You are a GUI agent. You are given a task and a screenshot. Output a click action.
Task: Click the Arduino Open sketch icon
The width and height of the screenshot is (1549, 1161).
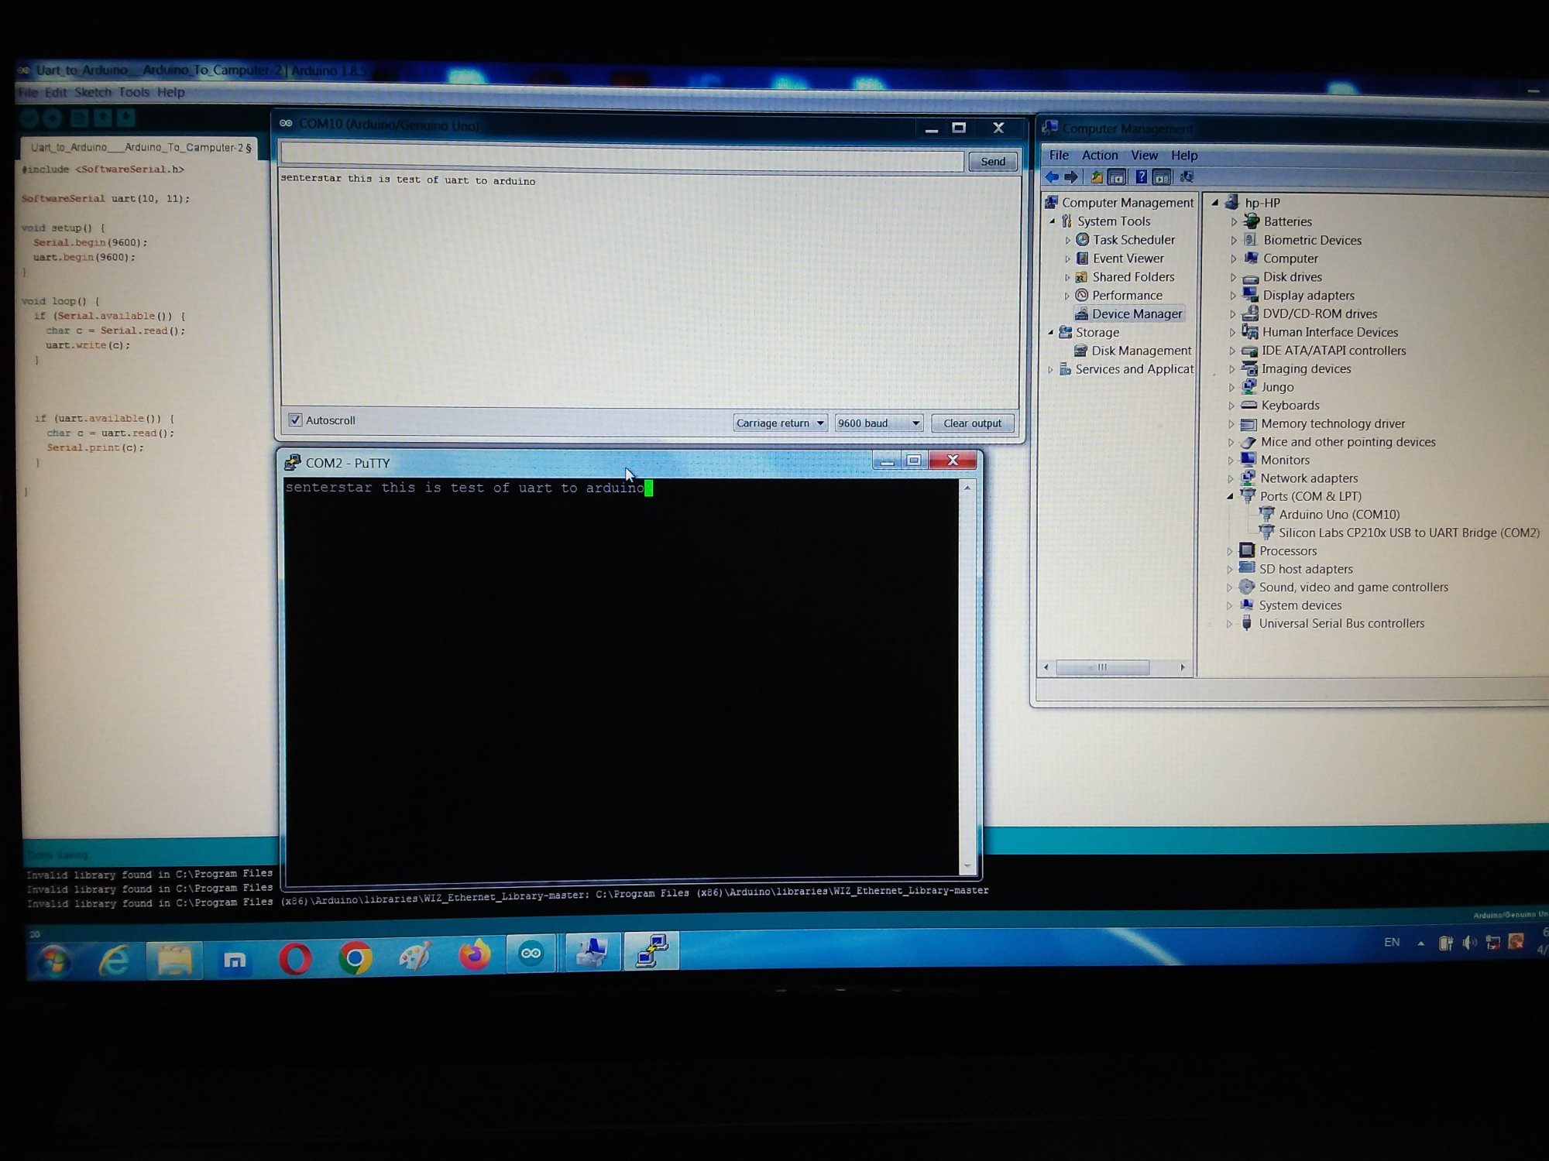(102, 118)
